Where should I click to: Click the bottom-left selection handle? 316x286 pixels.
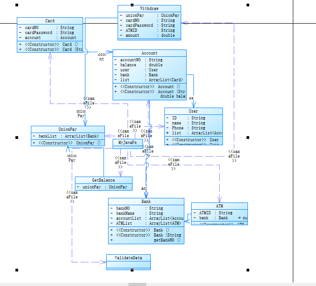coord(17,270)
